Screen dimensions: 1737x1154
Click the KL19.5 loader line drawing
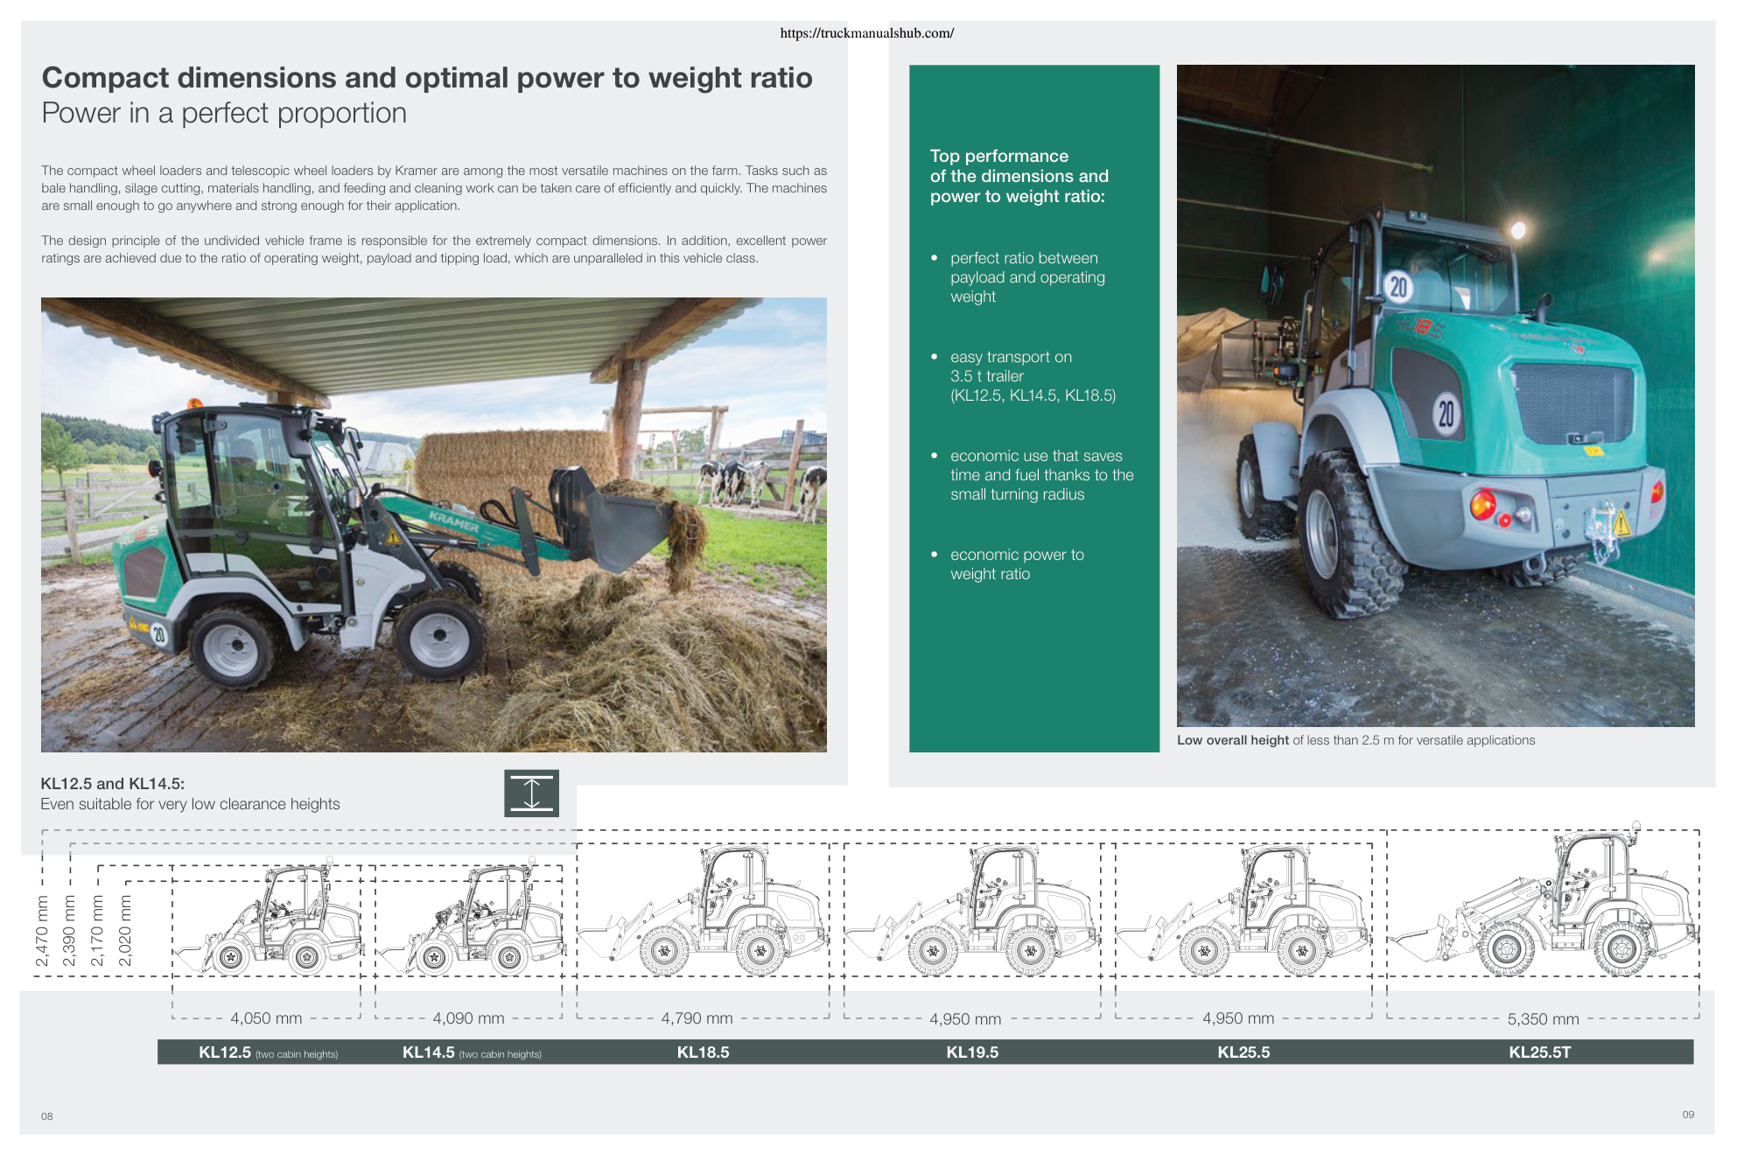972,910
